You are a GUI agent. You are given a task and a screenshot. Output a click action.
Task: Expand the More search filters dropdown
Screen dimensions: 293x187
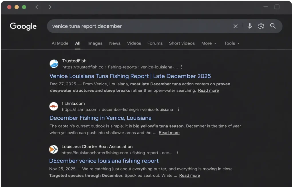click(x=209, y=43)
